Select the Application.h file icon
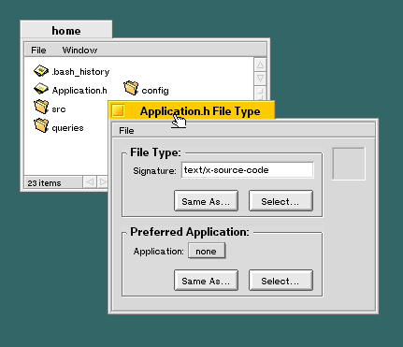This screenshot has width=403, height=347. click(x=41, y=89)
